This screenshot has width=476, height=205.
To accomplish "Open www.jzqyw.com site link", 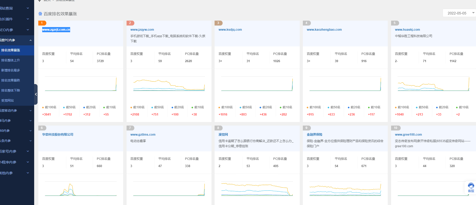I will pyautogui.click(x=142, y=30).
